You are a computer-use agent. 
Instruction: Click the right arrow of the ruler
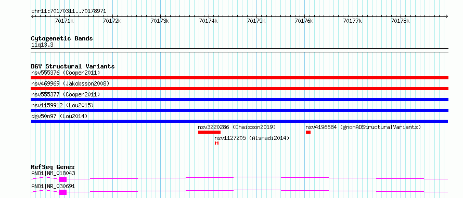pos(447,17)
